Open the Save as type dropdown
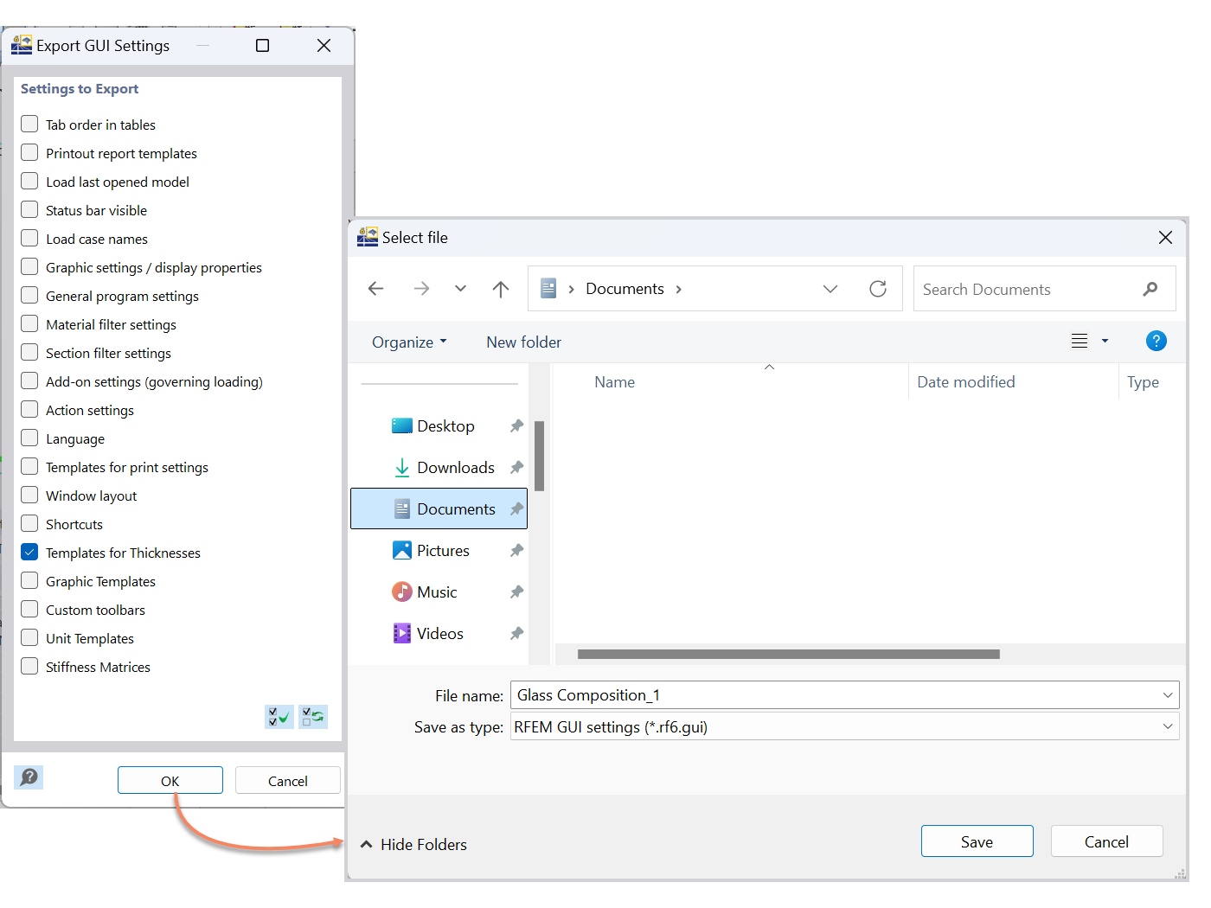This screenshot has width=1211, height=908. tap(1169, 726)
